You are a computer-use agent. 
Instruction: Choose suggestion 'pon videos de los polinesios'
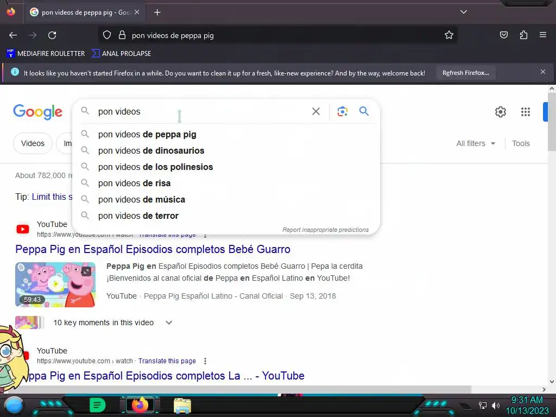pos(226,167)
